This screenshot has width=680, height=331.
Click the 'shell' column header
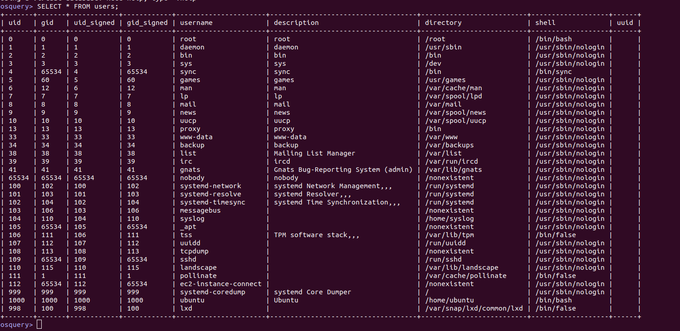[x=545, y=23]
